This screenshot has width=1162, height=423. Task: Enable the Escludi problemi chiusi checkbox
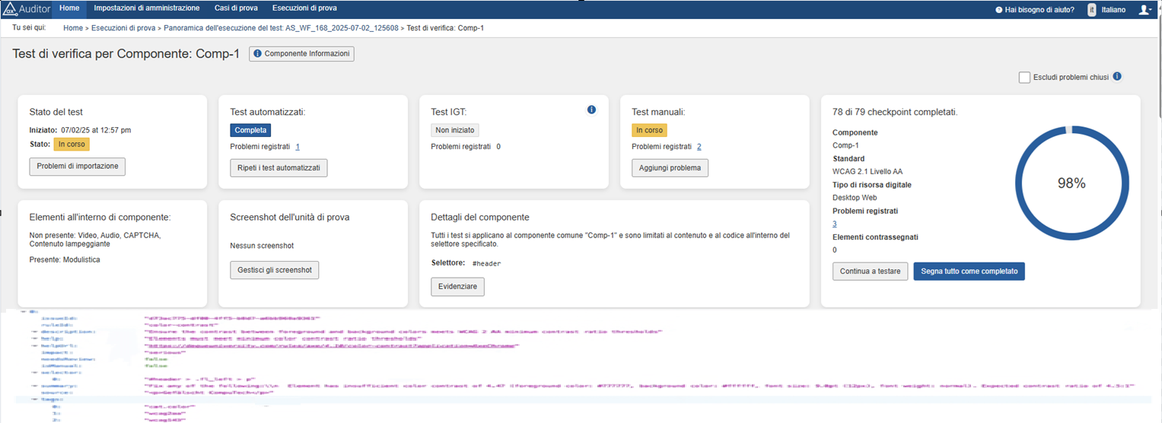(1024, 78)
